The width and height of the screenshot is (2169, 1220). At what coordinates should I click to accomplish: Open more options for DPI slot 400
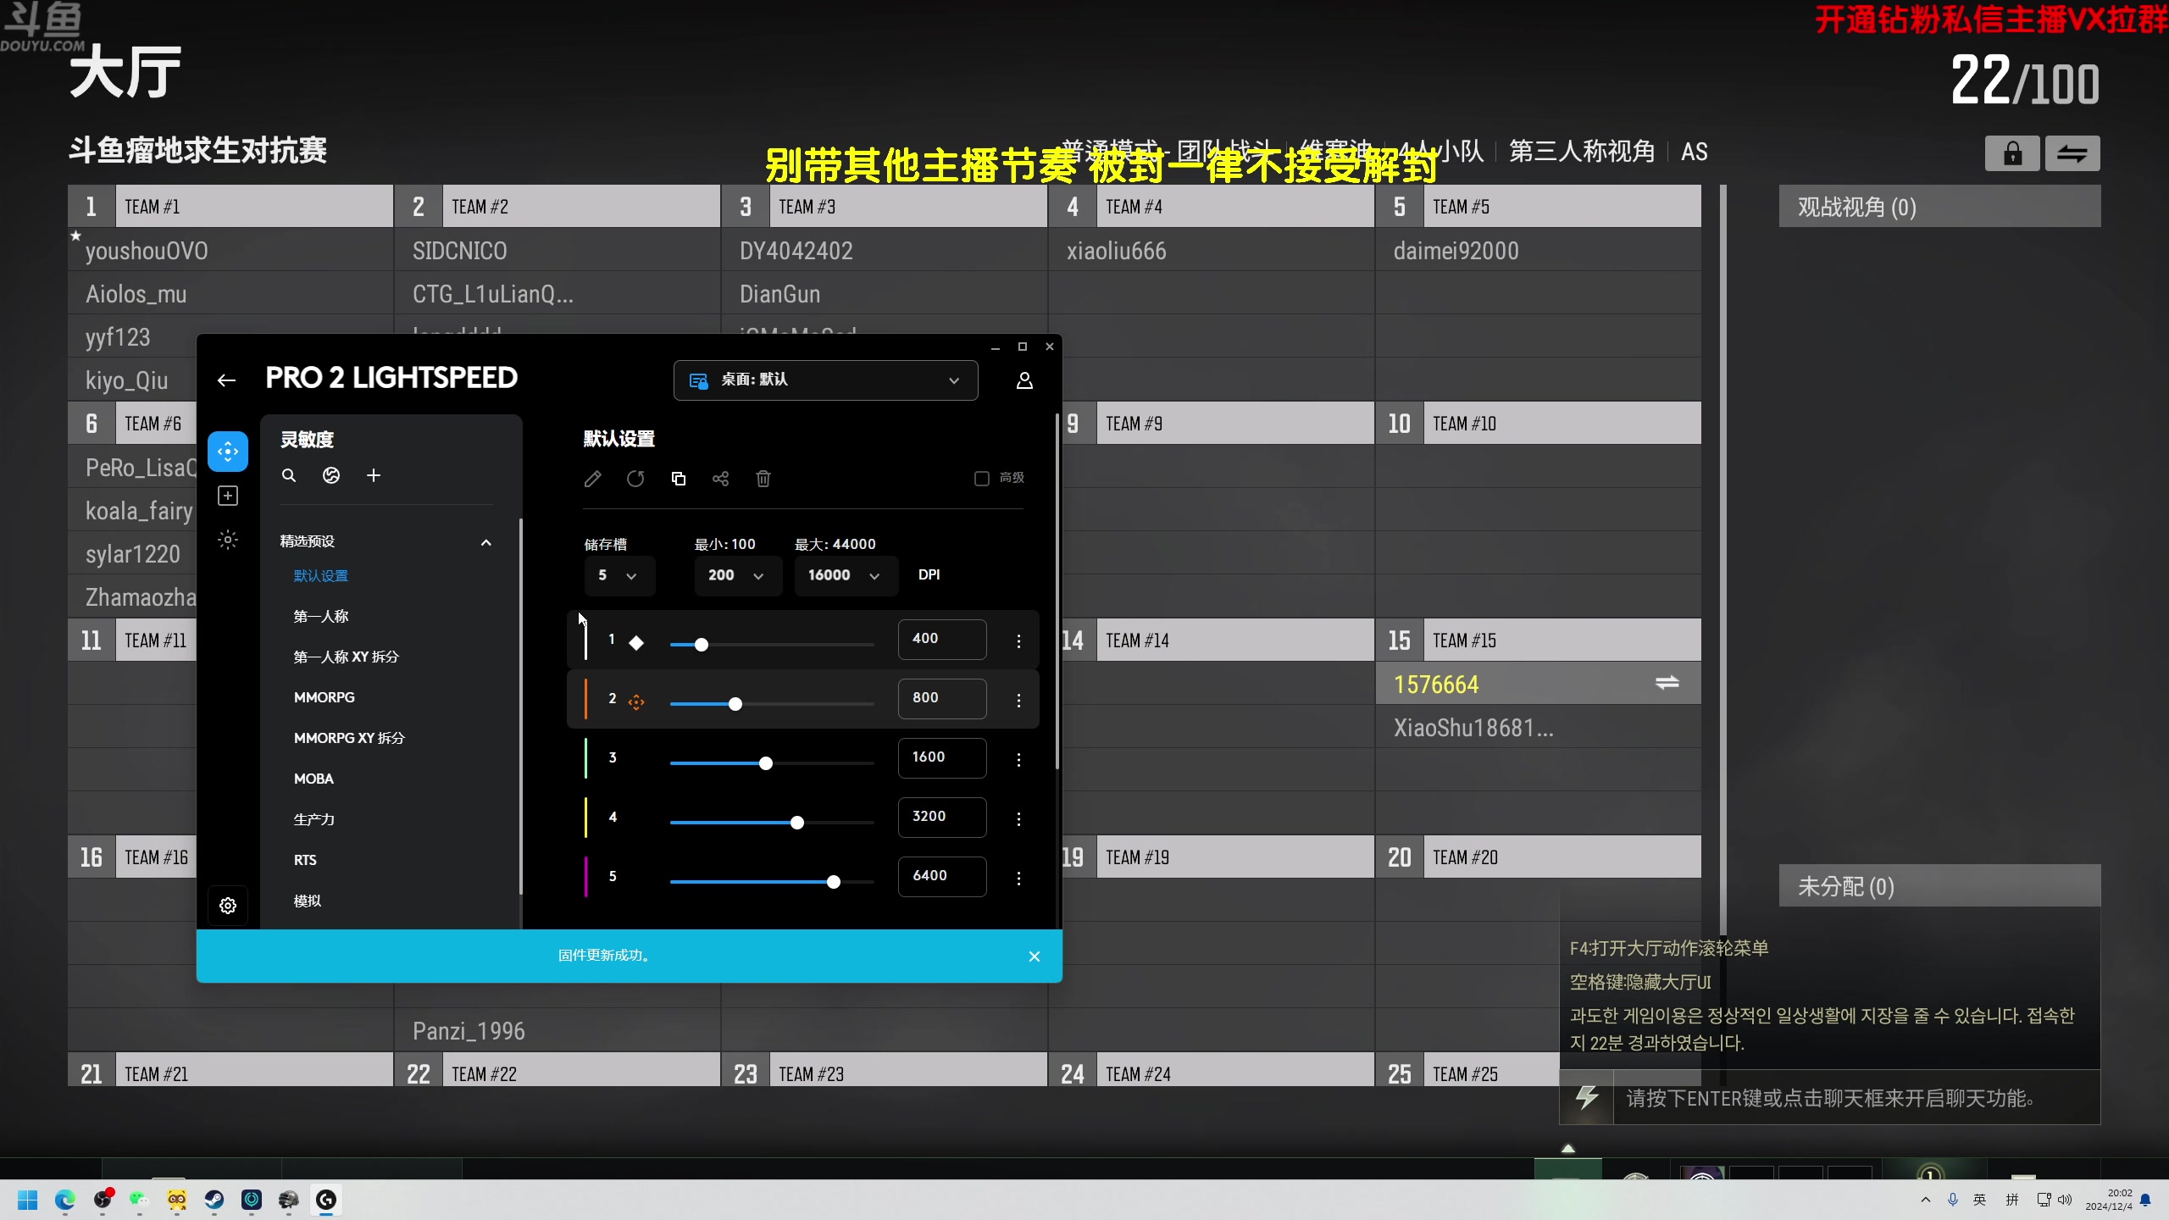(x=1018, y=641)
